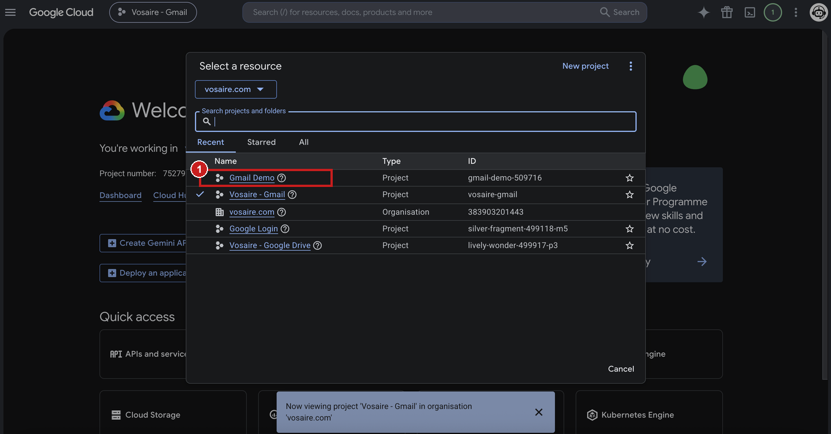
Task: Click the gift box free trial icon
Action: [727, 12]
